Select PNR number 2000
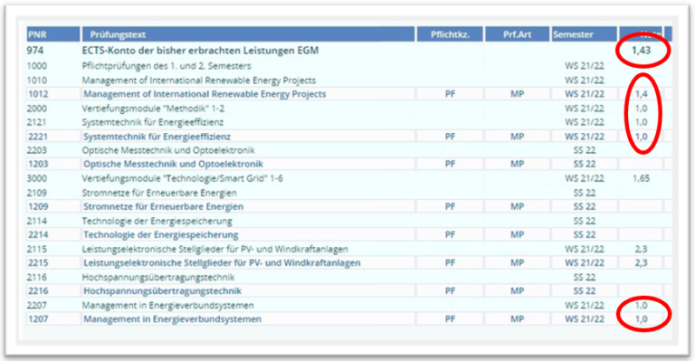The image size is (695, 361). [x=37, y=108]
